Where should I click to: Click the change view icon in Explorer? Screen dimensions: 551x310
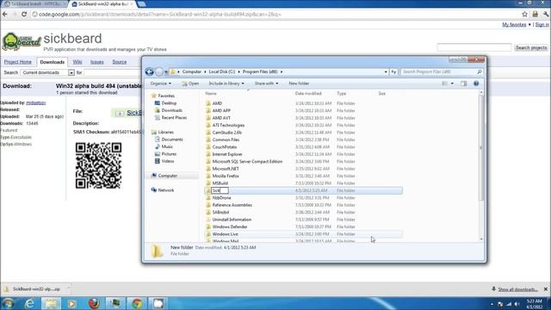pyautogui.click(x=444, y=84)
